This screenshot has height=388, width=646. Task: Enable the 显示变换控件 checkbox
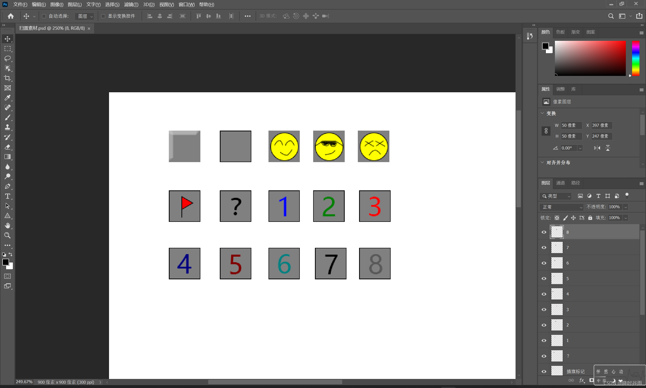click(103, 16)
